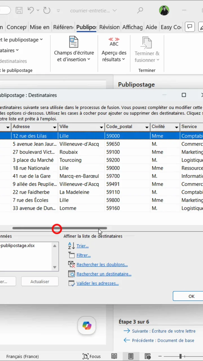Viewport: 203px width, 361px height.
Task: Open the Conception ribbon tab
Action: coord(17,27)
